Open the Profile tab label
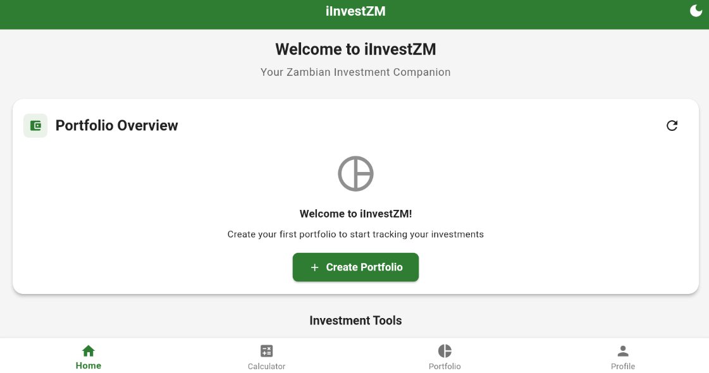 pos(623,367)
